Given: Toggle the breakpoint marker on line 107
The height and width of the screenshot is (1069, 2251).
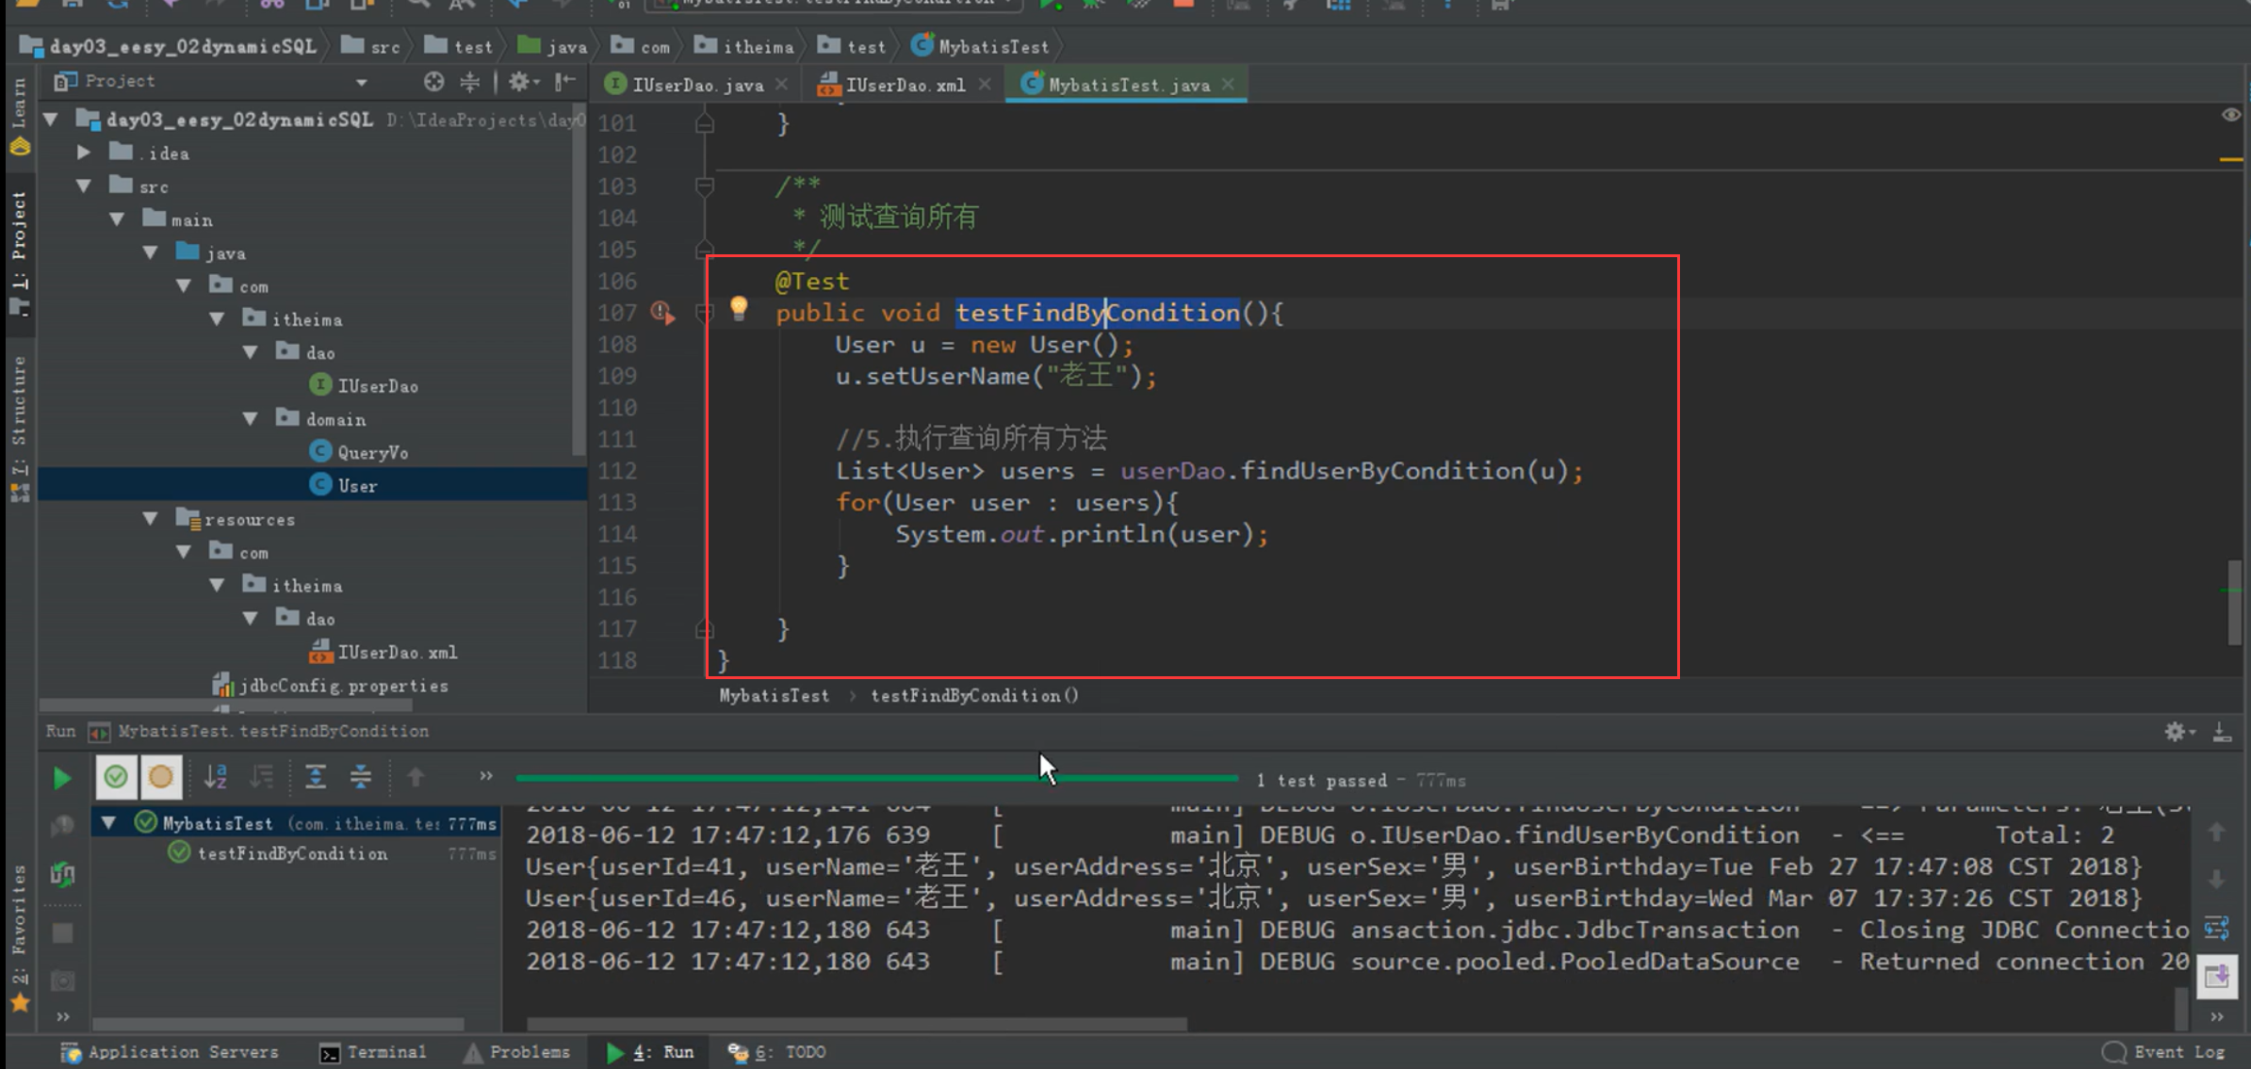Looking at the screenshot, I should tap(662, 312).
